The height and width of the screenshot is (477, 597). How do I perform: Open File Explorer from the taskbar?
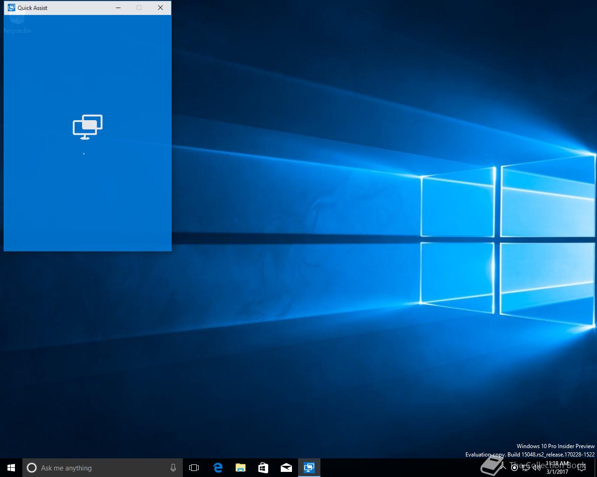click(x=240, y=468)
